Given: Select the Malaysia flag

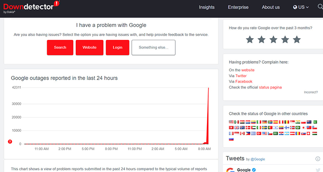Looking at the screenshot, I should [x=231, y=122].
